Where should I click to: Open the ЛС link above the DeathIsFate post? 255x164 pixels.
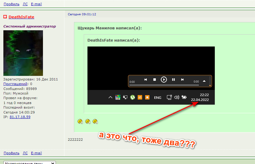(x=25, y=4)
